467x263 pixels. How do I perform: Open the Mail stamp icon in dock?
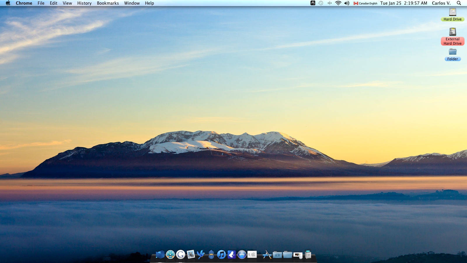tap(191, 255)
